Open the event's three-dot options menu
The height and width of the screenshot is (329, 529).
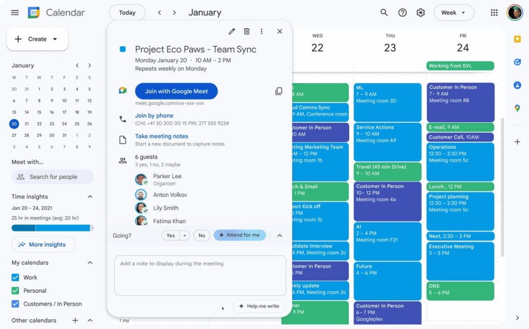click(x=261, y=31)
